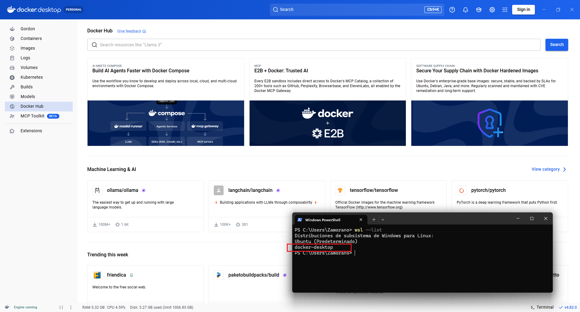Viewport: 580px width, 312px height.
Task: Open the Build AI Agents compose banner
Action: (166, 123)
